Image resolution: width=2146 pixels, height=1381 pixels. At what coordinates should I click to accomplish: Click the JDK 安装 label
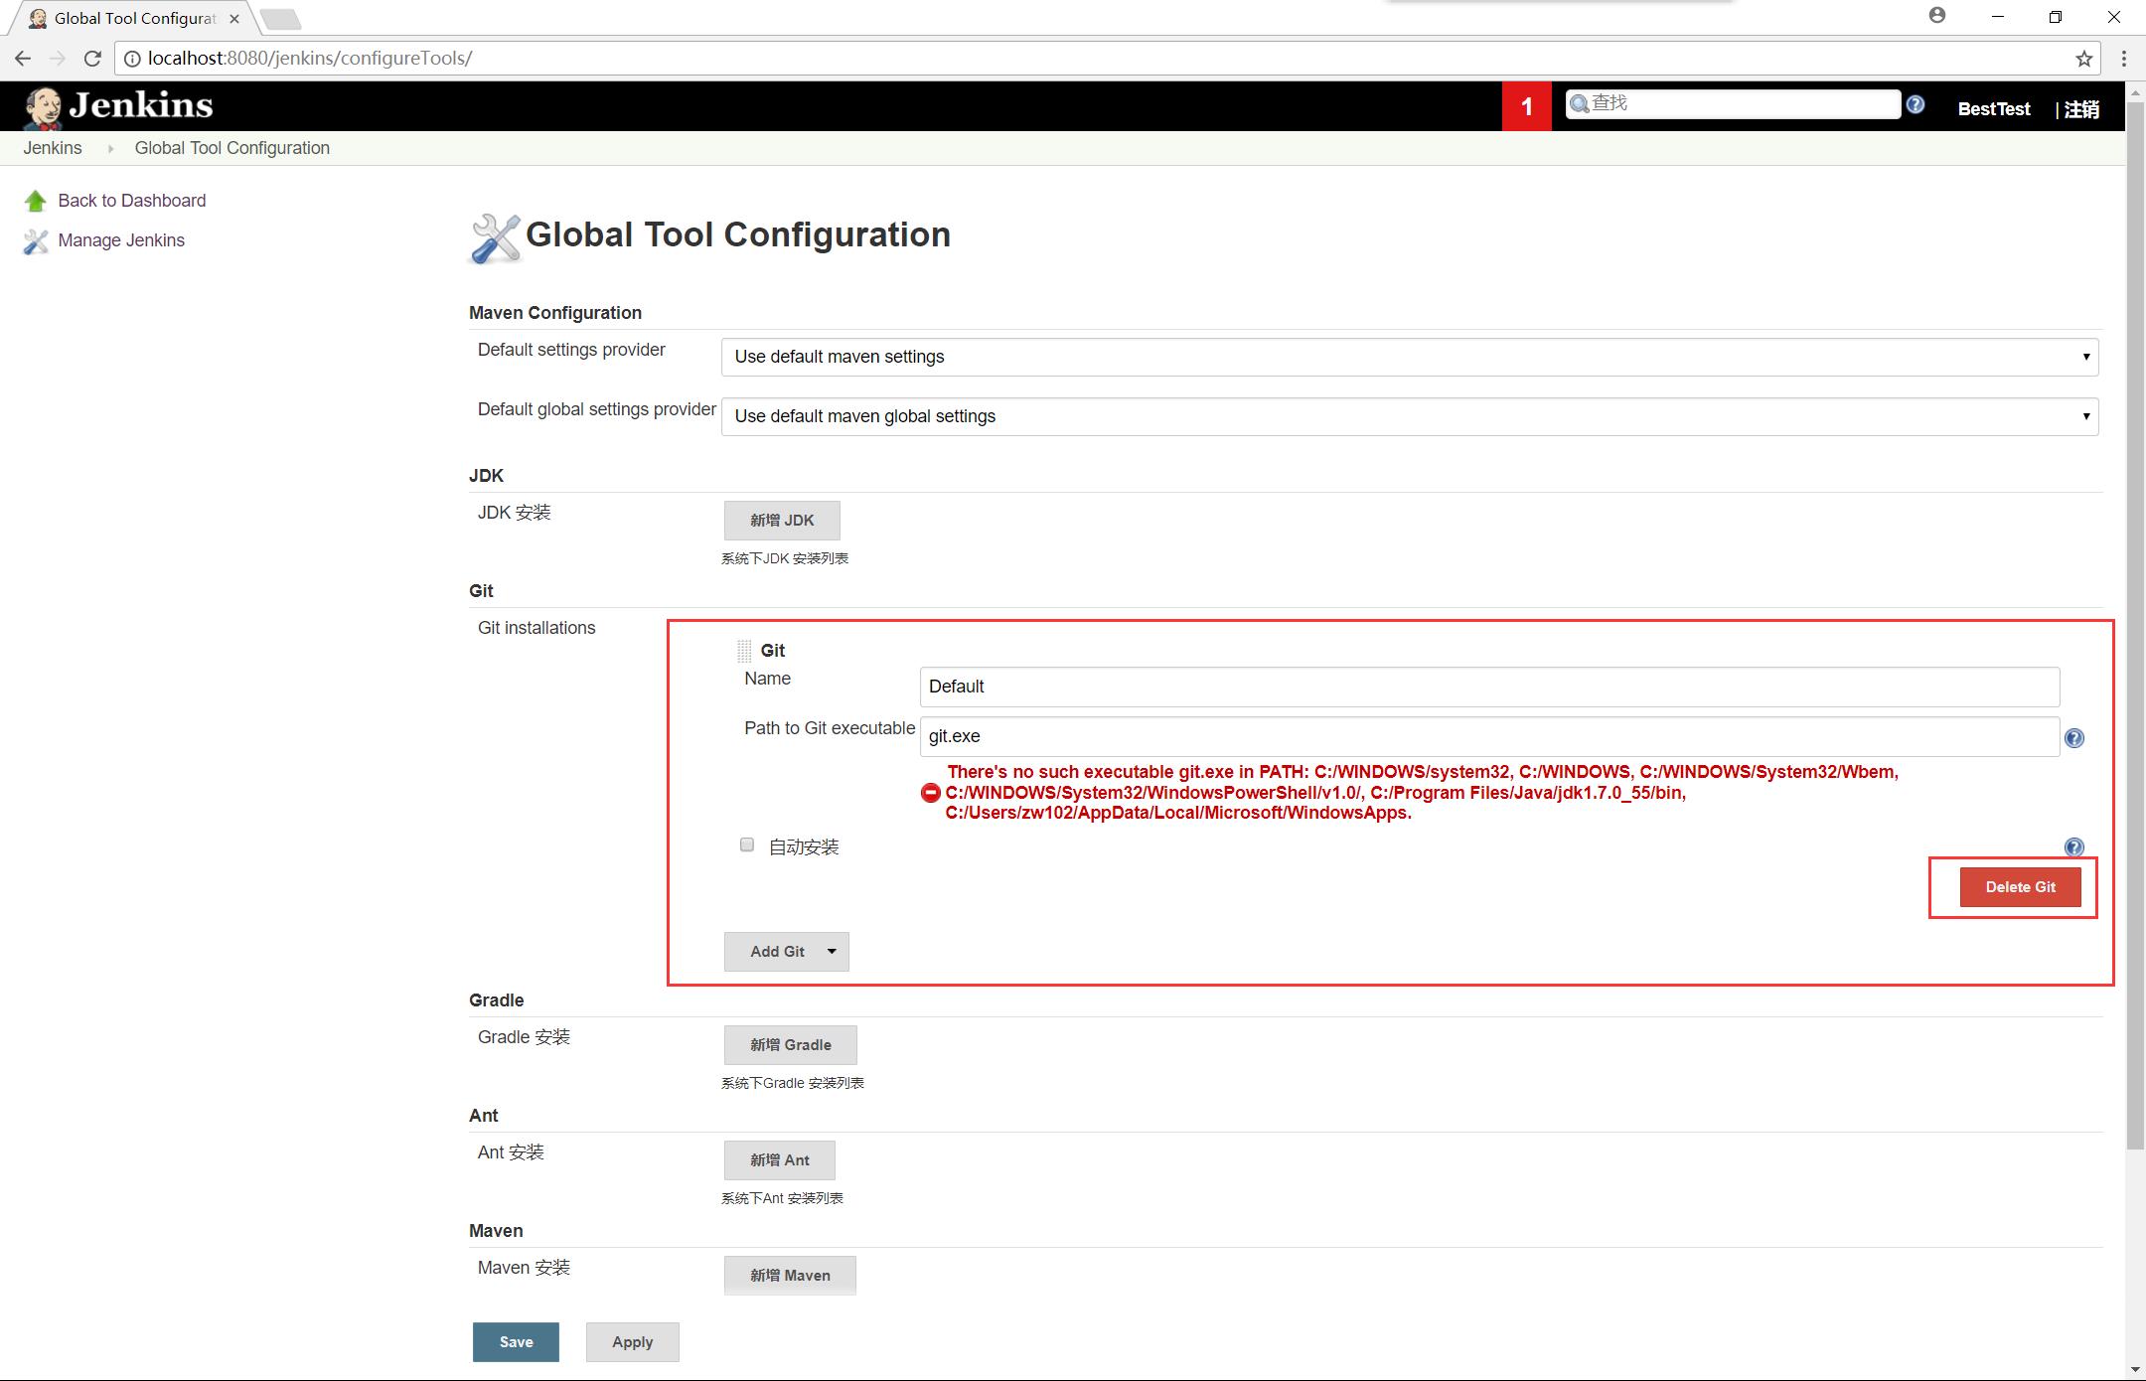click(x=514, y=513)
